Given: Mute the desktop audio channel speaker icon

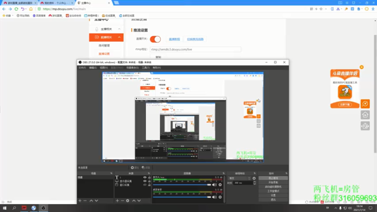Looking at the screenshot, I should tap(214, 197).
